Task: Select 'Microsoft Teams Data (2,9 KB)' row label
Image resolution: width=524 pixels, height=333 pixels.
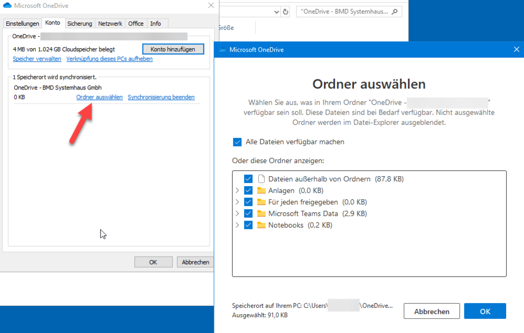Action: 318,214
